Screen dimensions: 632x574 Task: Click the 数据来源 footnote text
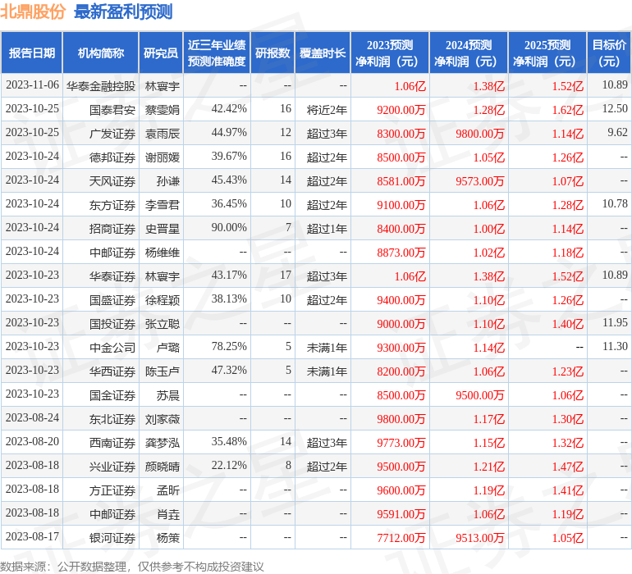click(132, 567)
